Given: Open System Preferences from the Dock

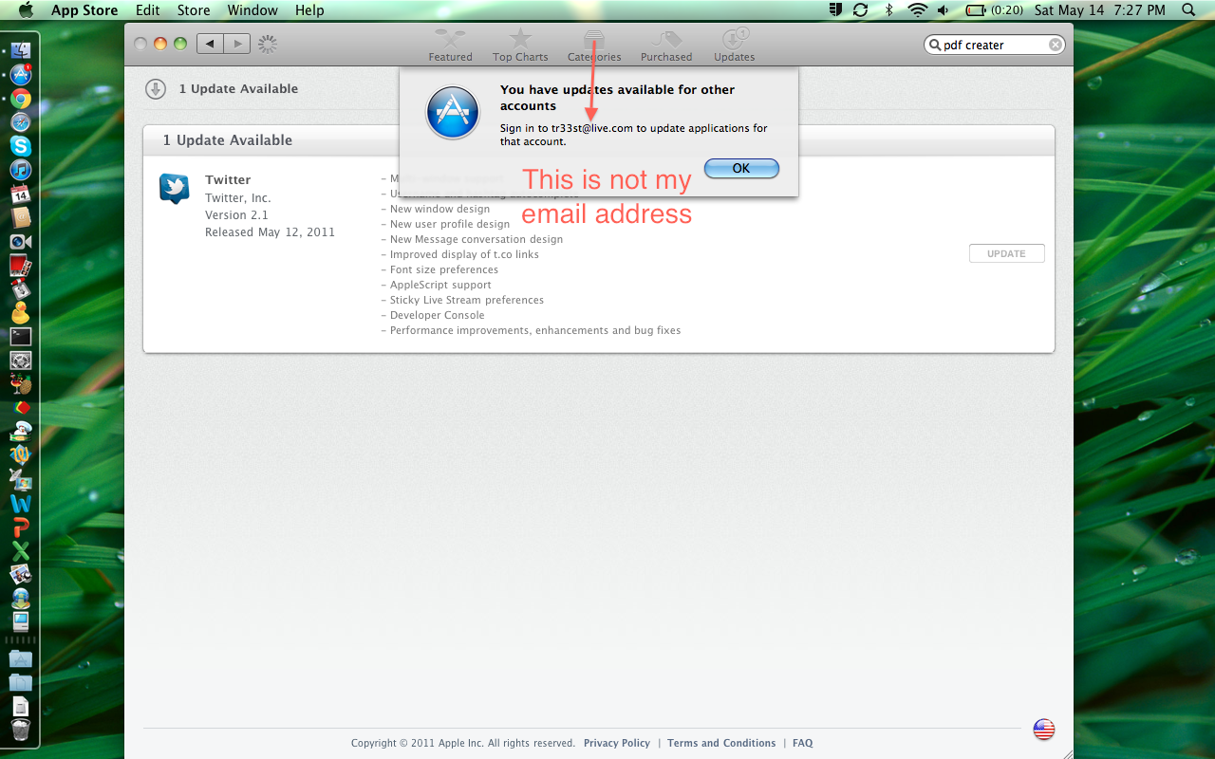Looking at the screenshot, I should (x=21, y=360).
